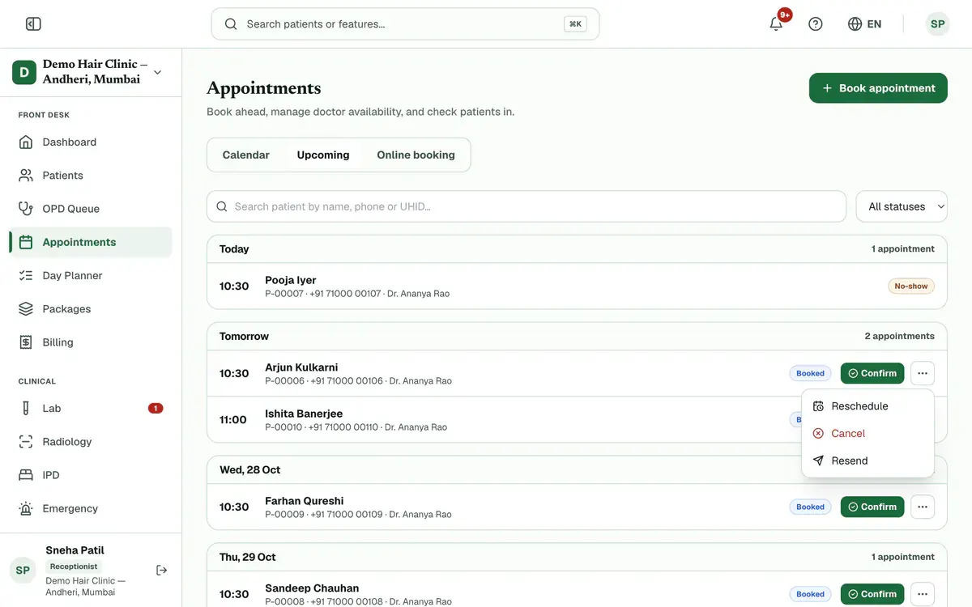The height and width of the screenshot is (607, 972).
Task: Click the globe language icon
Action: (855, 24)
